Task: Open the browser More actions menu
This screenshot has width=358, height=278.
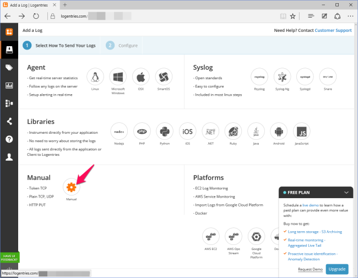Action: [x=350, y=16]
